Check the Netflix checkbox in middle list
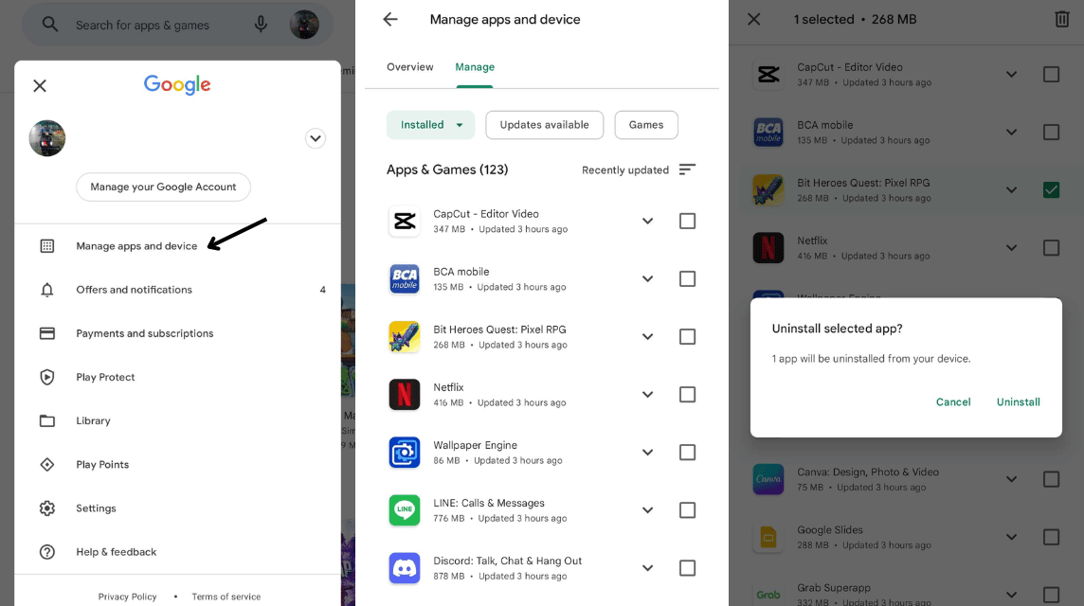The height and width of the screenshot is (606, 1084). [x=687, y=395]
